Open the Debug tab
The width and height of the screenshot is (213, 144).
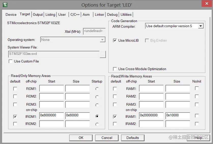click(x=112, y=14)
